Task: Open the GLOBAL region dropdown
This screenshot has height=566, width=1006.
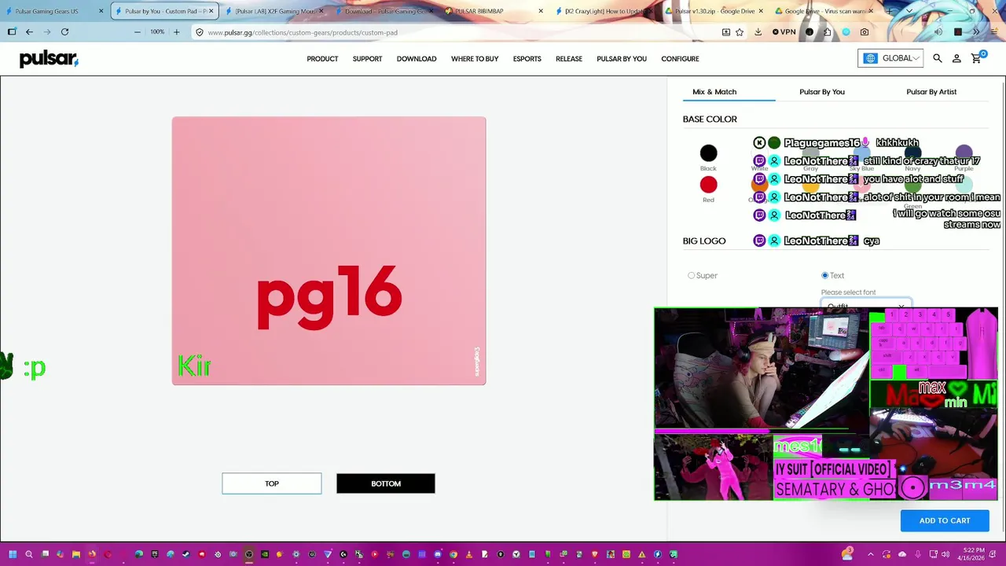Action: [x=890, y=58]
